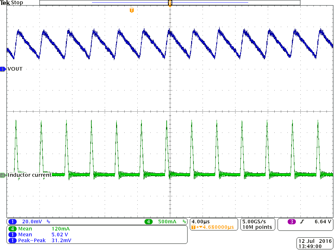
Task: Click the channel 4 ground reference arrow
Action: [3, 175]
